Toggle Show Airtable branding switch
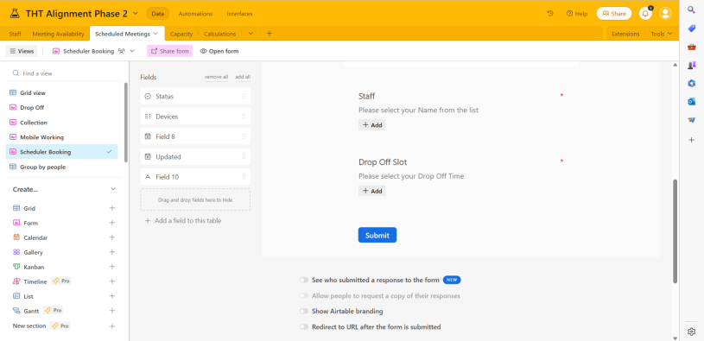704x341 pixels. click(x=304, y=311)
